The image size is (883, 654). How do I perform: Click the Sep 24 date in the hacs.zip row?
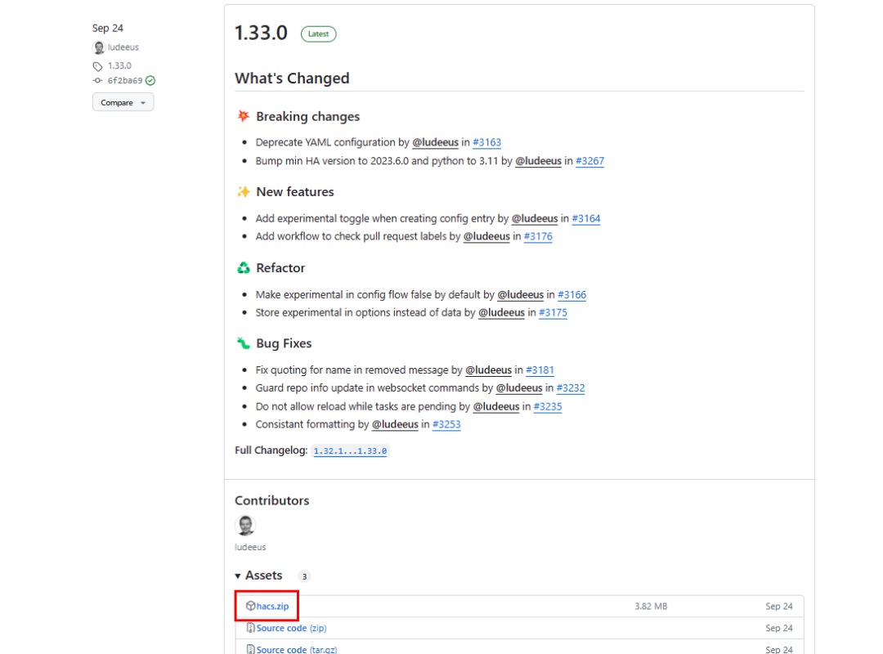point(779,606)
